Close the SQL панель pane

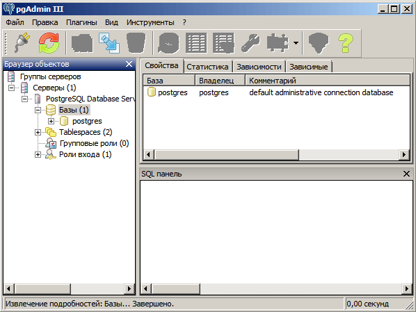(406, 174)
